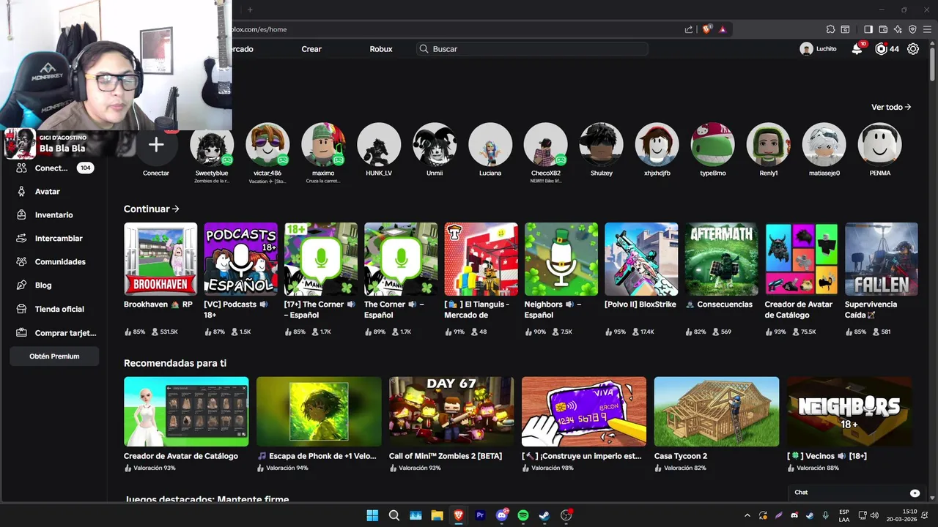Open the Roblox settings gear

pyautogui.click(x=913, y=49)
